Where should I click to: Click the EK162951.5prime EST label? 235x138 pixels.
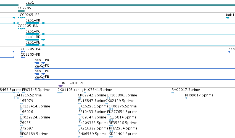[x=93, y=106]
